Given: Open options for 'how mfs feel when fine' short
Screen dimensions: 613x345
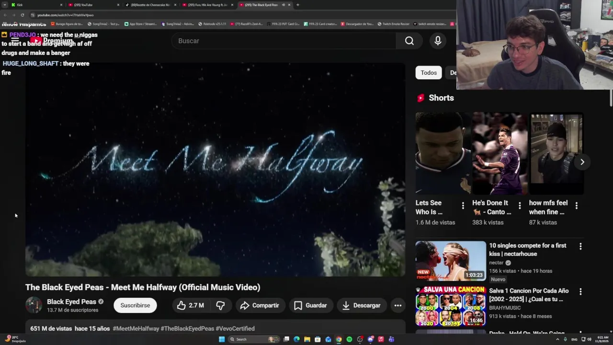Looking at the screenshot, I should click(x=576, y=206).
